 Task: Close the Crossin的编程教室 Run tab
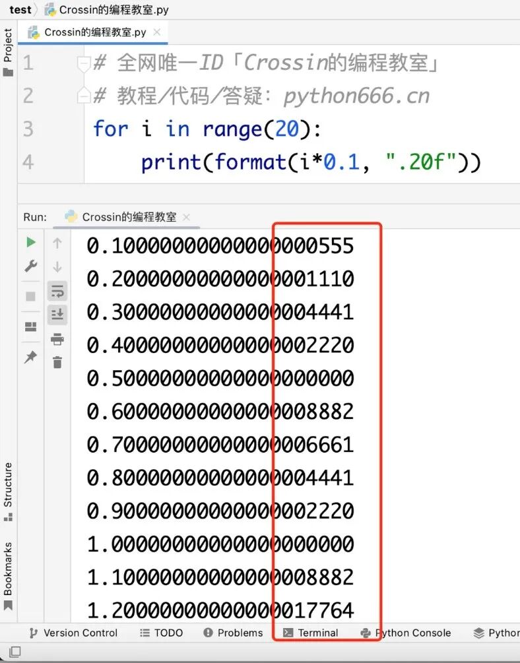(186, 217)
